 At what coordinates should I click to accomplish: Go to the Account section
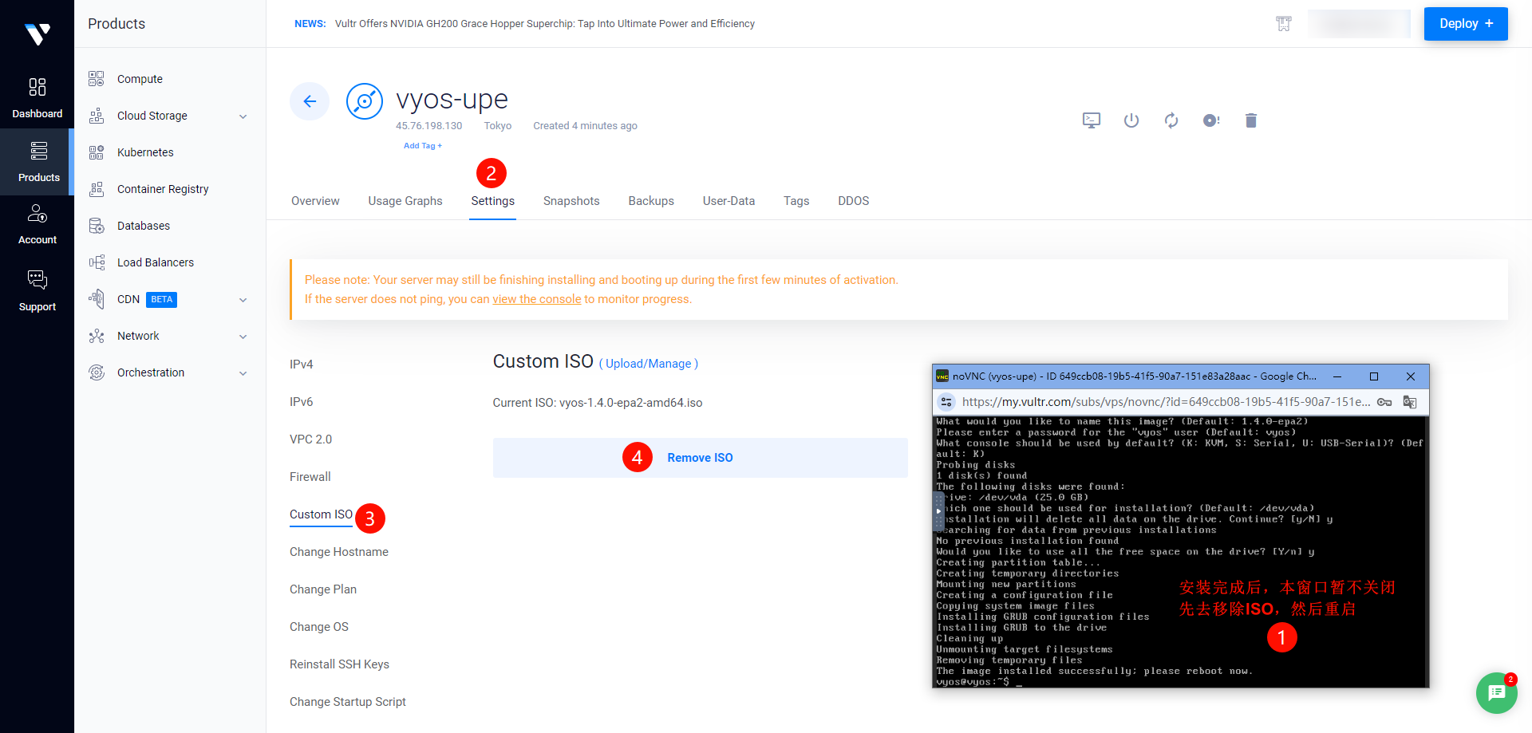(37, 224)
